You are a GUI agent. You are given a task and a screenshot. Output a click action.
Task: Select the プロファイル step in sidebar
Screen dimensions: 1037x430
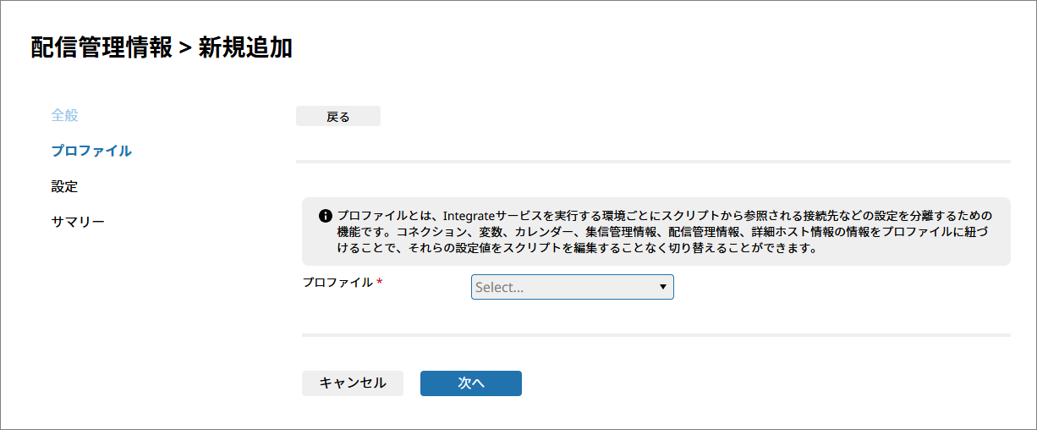[91, 151]
